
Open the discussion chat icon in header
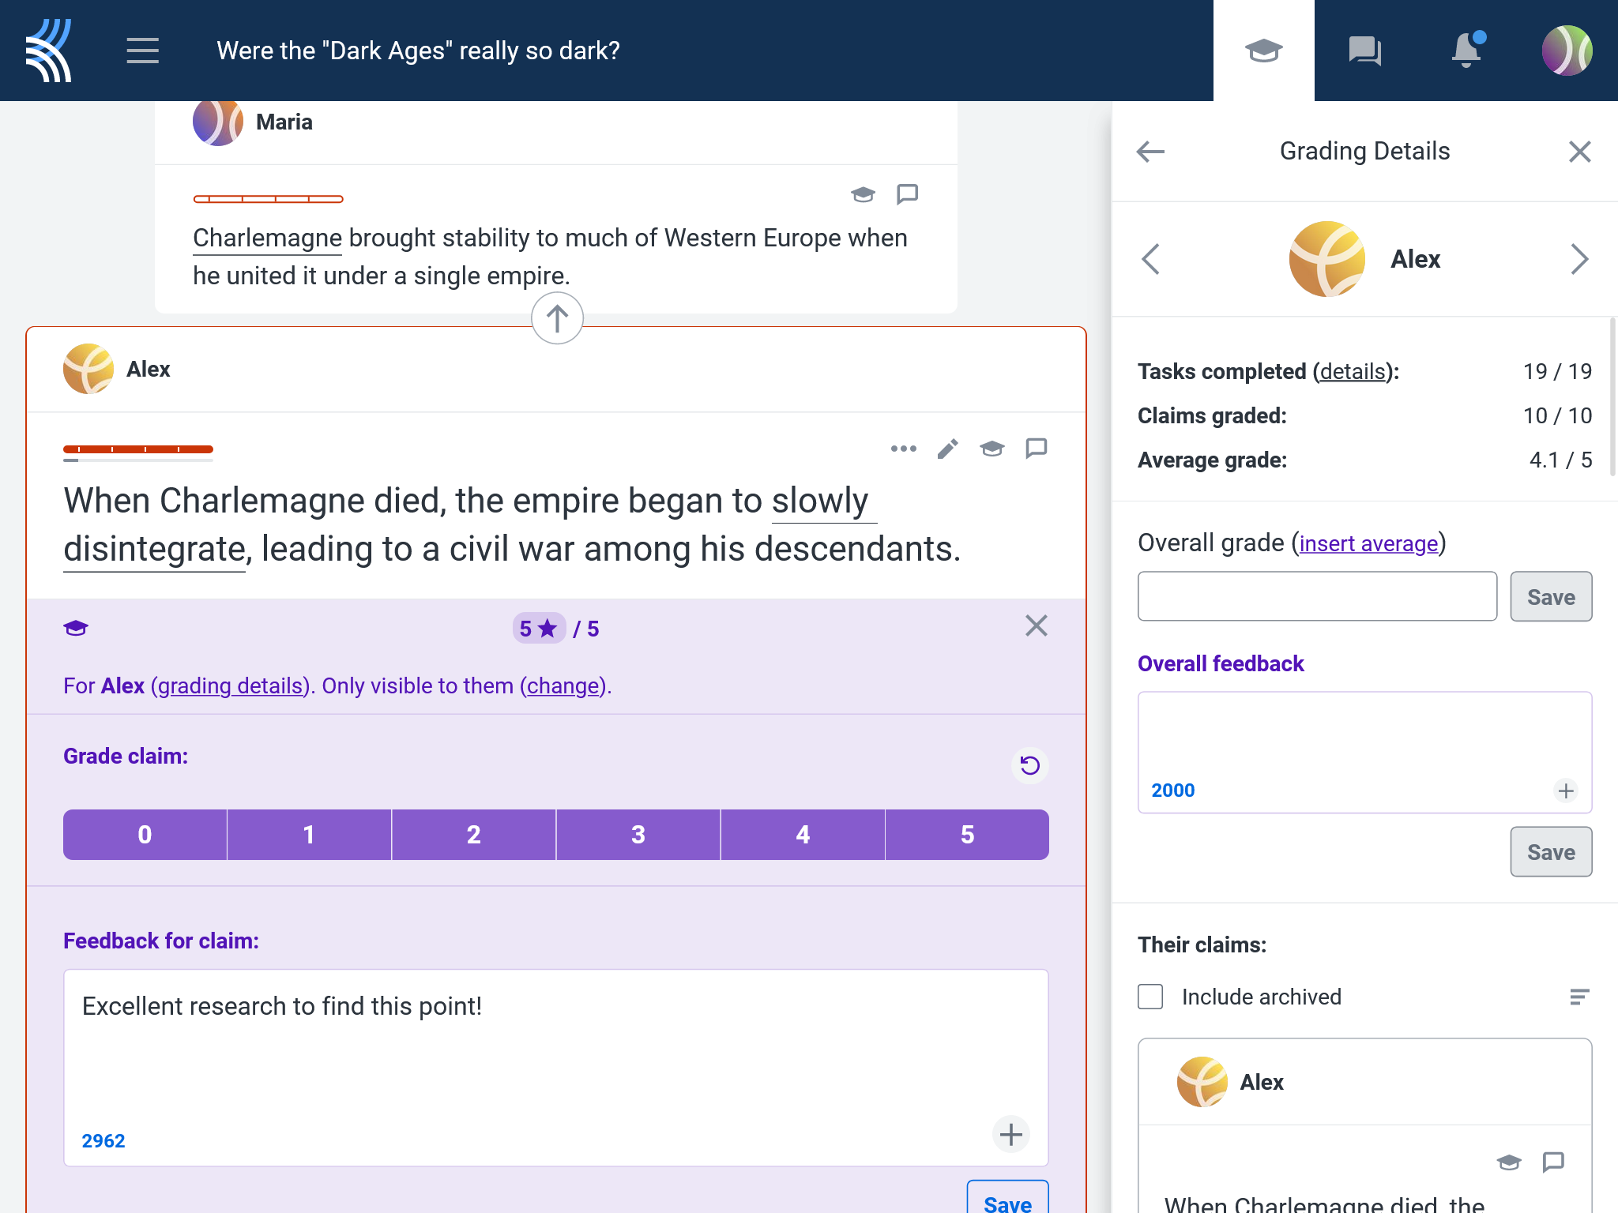coord(1364,51)
